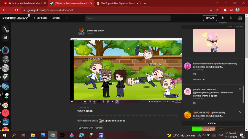
Task: Bookmark this page with the star icon
Action: tap(217, 10)
